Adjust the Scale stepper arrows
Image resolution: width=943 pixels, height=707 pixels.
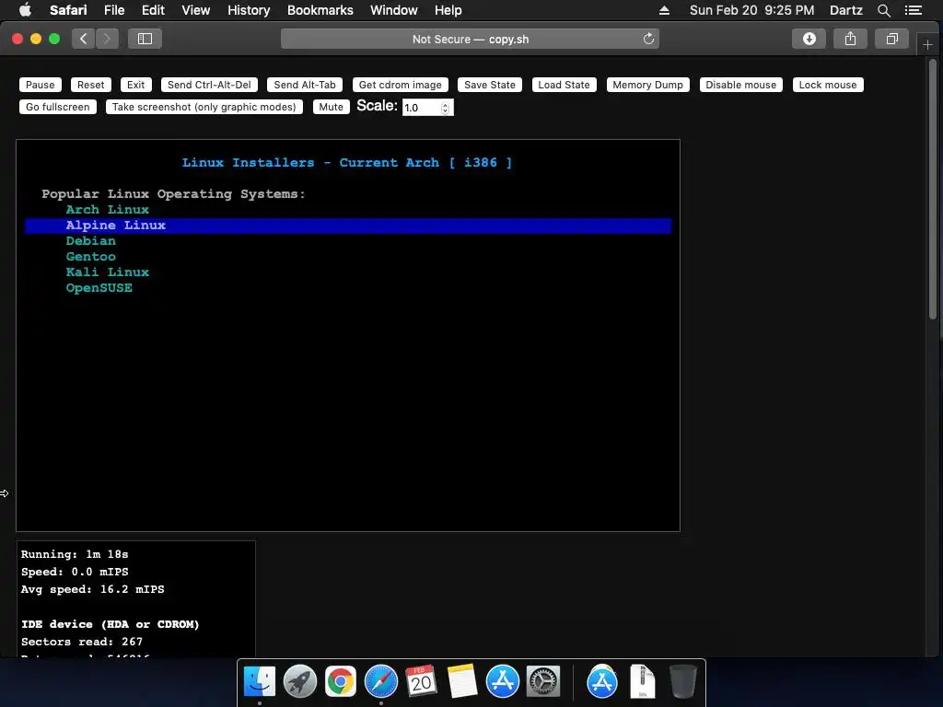pos(445,108)
